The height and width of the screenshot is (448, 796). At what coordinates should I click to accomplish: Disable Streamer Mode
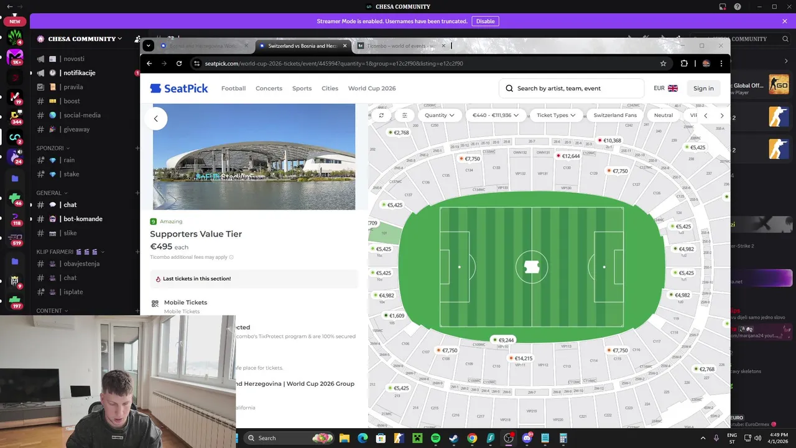(485, 21)
